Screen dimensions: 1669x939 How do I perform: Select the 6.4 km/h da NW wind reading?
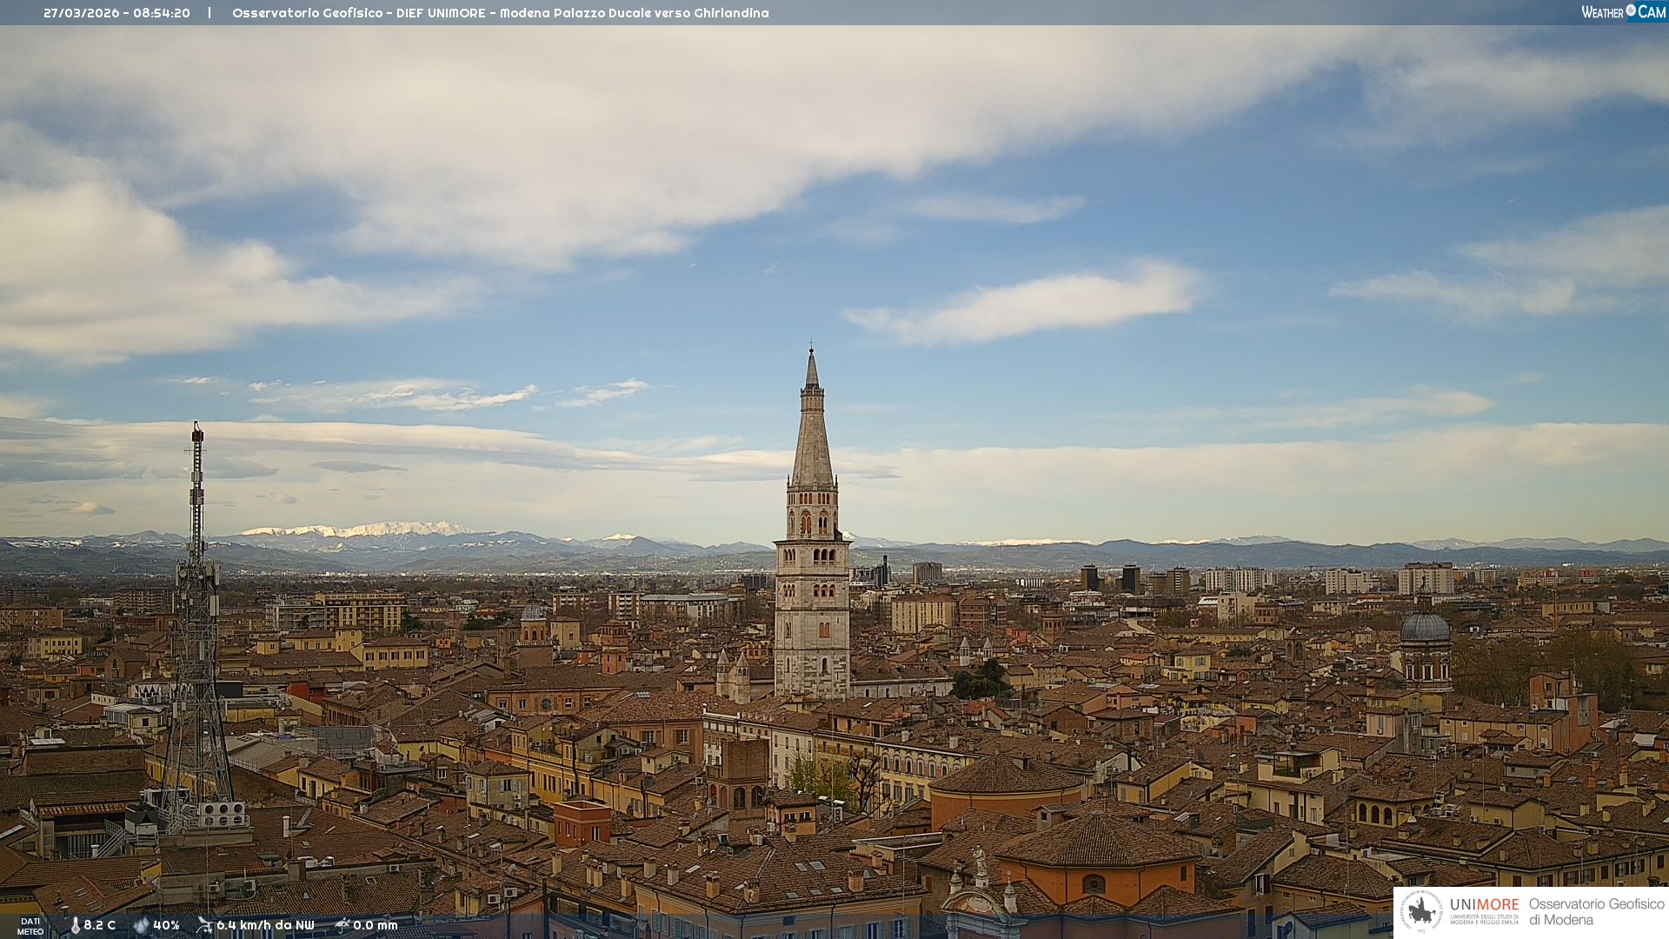[265, 926]
